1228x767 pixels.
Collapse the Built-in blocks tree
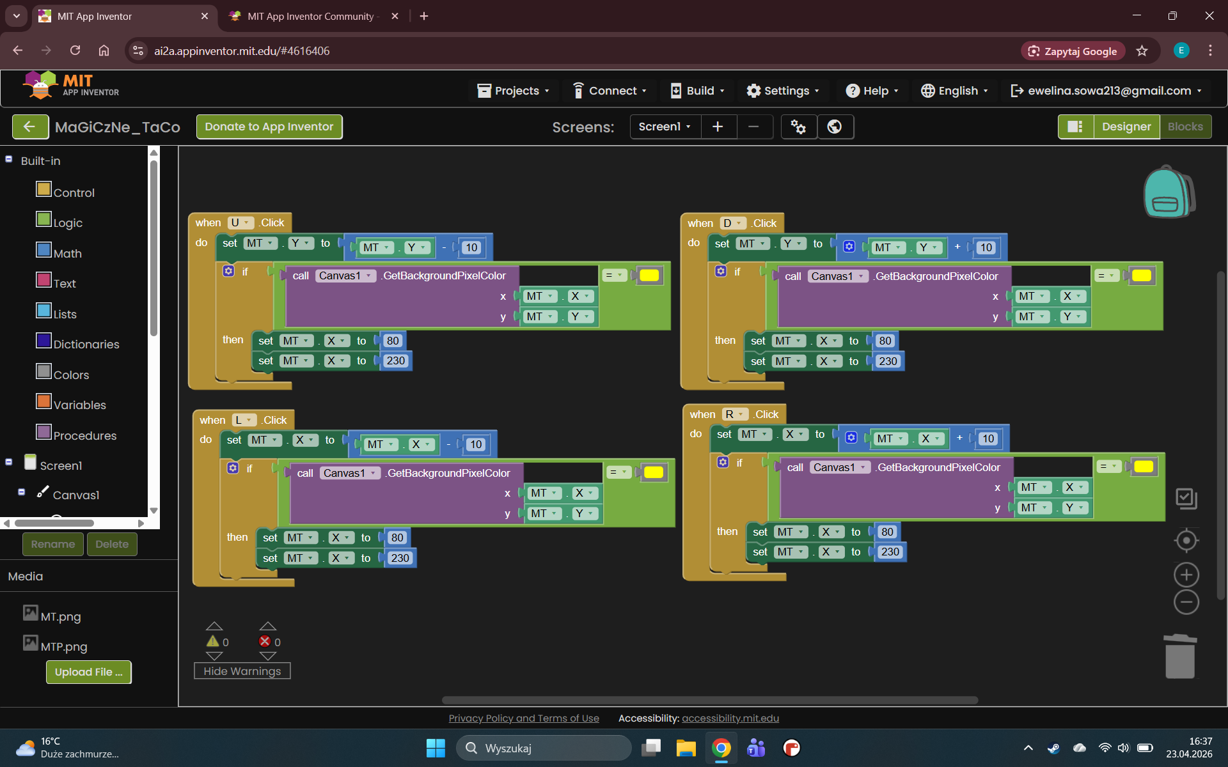pyautogui.click(x=9, y=160)
